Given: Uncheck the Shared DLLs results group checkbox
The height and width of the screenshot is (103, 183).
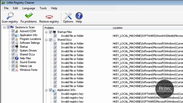Looking at the screenshot, I should [50, 40].
